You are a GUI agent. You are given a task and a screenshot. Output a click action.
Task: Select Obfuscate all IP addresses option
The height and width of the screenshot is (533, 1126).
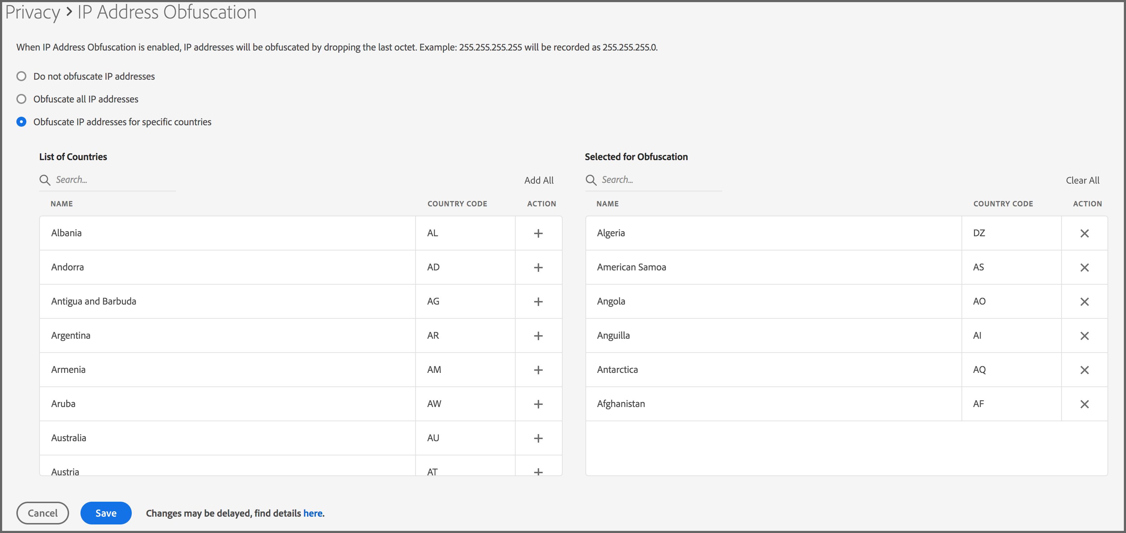coord(21,99)
